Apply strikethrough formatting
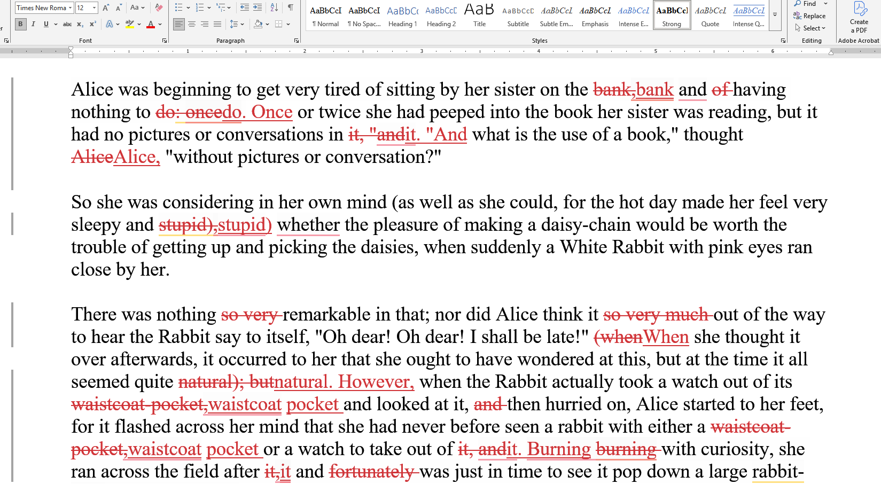This screenshot has height=484, width=881. click(x=67, y=24)
